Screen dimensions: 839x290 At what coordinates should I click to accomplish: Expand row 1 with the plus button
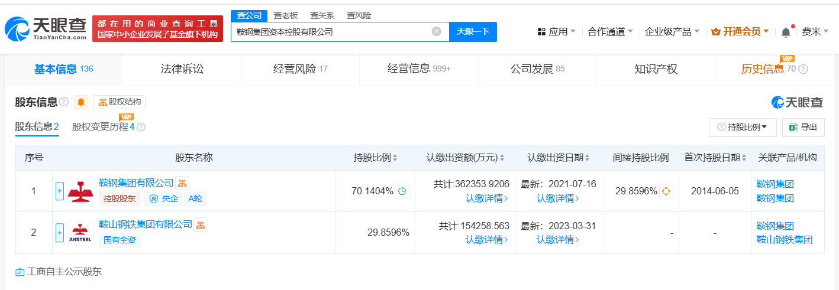click(59, 191)
